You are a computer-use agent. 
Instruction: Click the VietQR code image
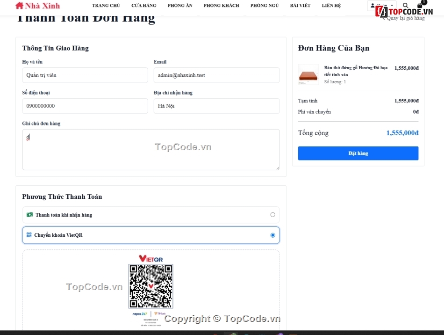(x=151, y=286)
